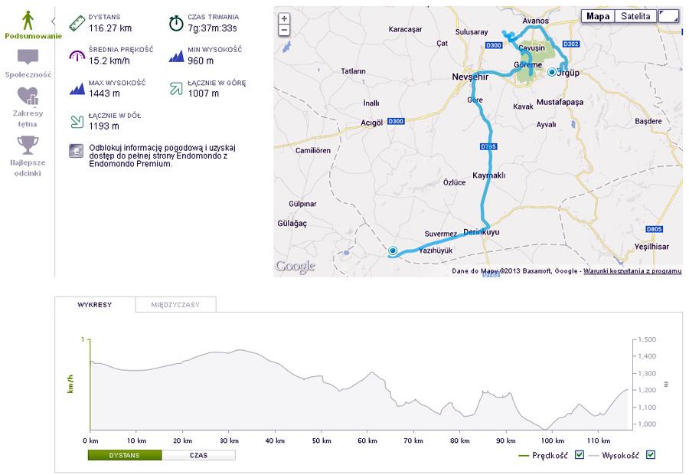Image resolution: width=689 pixels, height=475 pixels.
Task: Click the Yeşilhisar label on the map
Action: (651, 247)
